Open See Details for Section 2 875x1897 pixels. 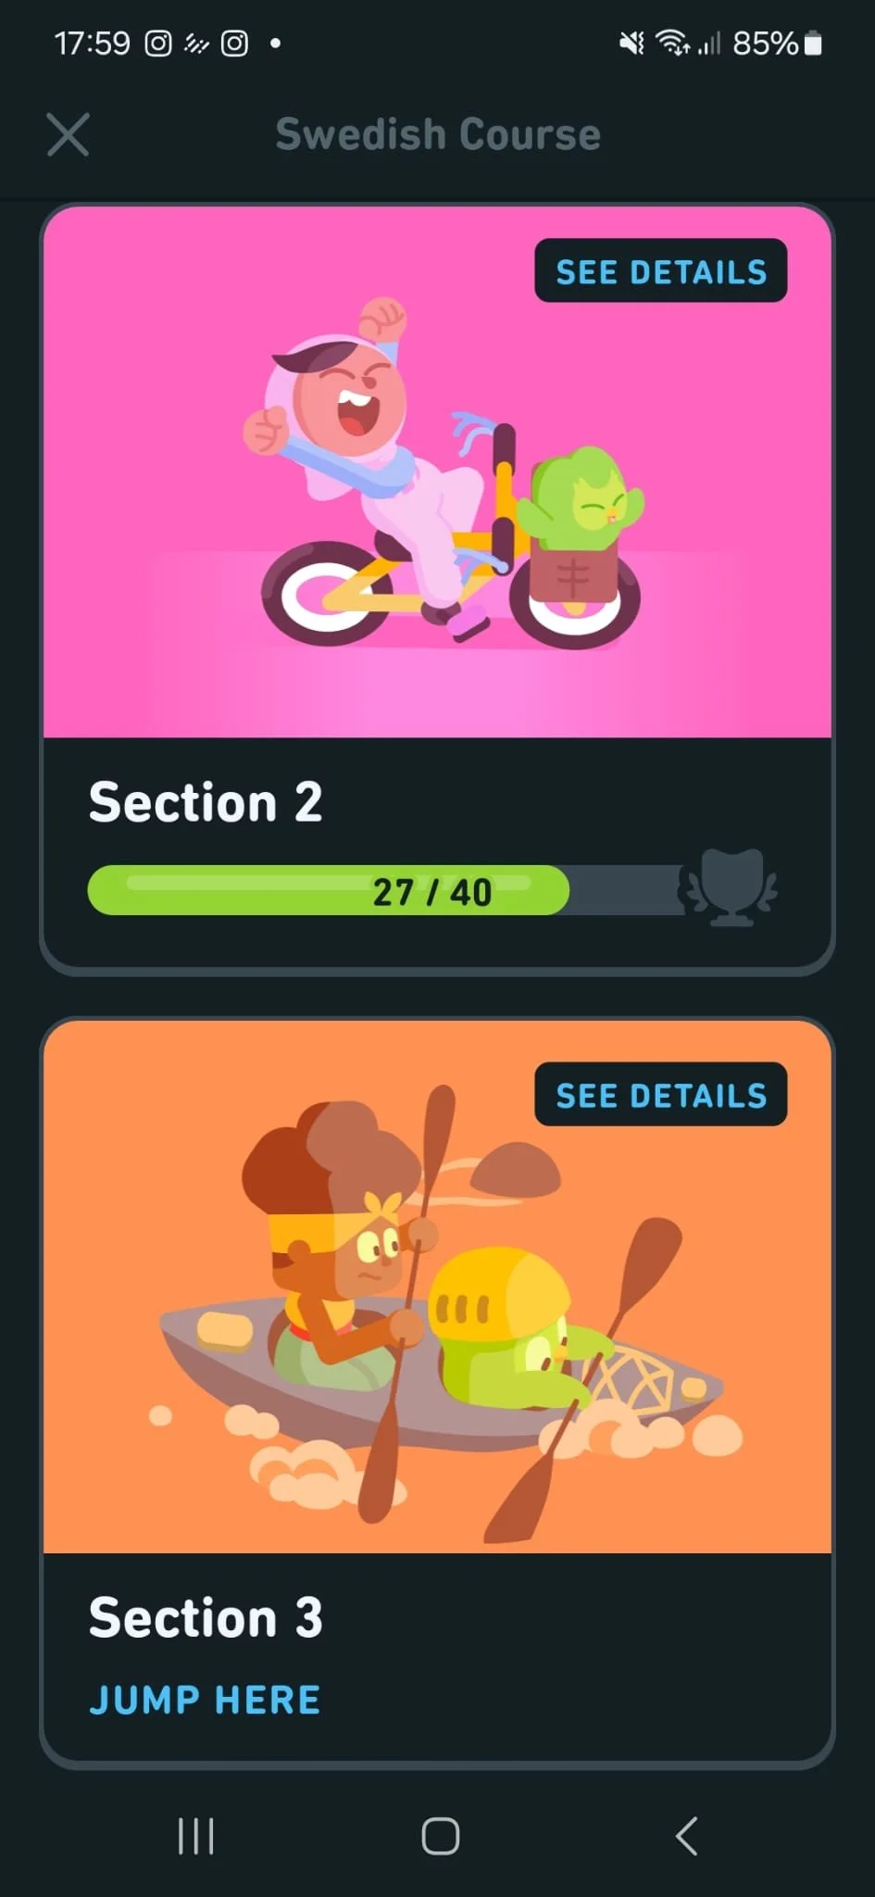[x=661, y=271]
